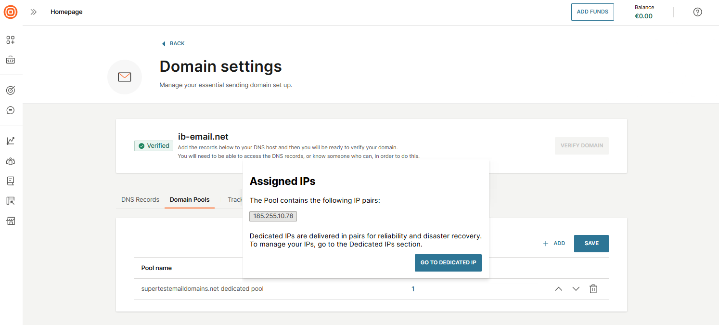Move the dedicated pool up with the chevron

tap(558, 288)
